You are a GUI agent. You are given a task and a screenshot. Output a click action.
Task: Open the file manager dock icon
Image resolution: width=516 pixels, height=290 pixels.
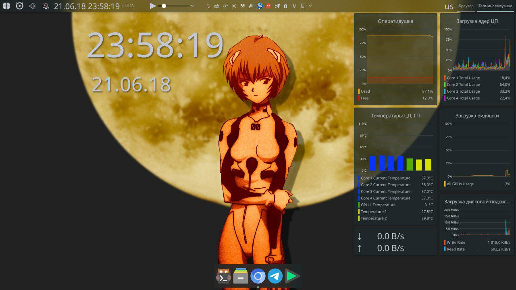241,276
